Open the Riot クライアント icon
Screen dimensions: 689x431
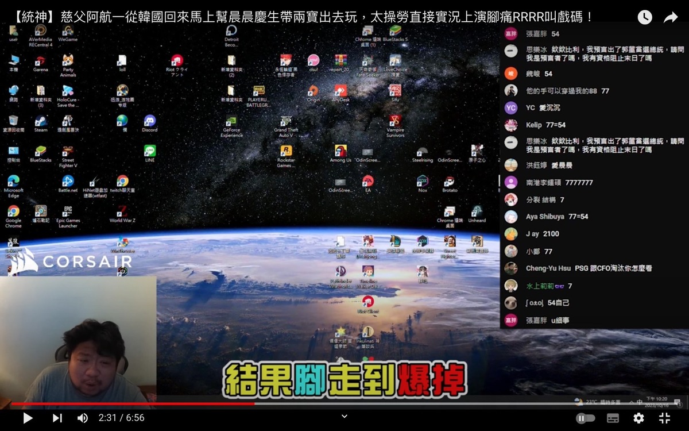click(x=177, y=65)
